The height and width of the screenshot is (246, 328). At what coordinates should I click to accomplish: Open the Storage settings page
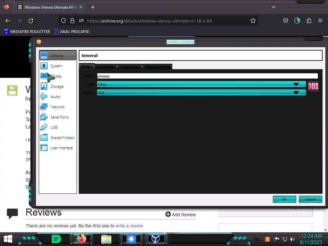pyautogui.click(x=58, y=86)
